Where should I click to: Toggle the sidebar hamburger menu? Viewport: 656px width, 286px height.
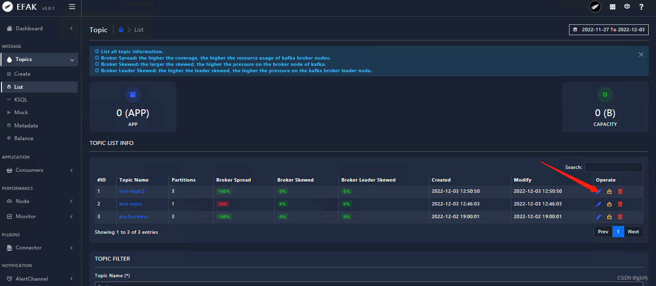click(x=72, y=7)
